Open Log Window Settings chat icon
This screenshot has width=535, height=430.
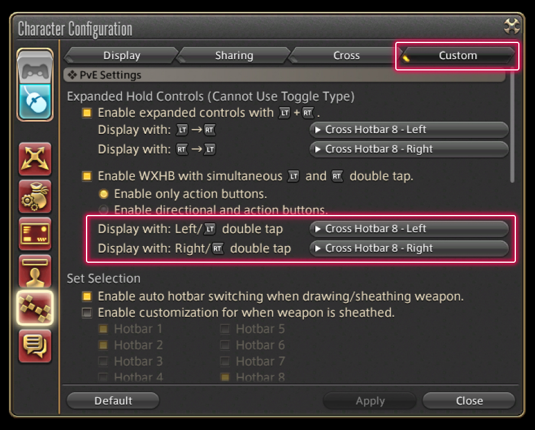(x=35, y=345)
